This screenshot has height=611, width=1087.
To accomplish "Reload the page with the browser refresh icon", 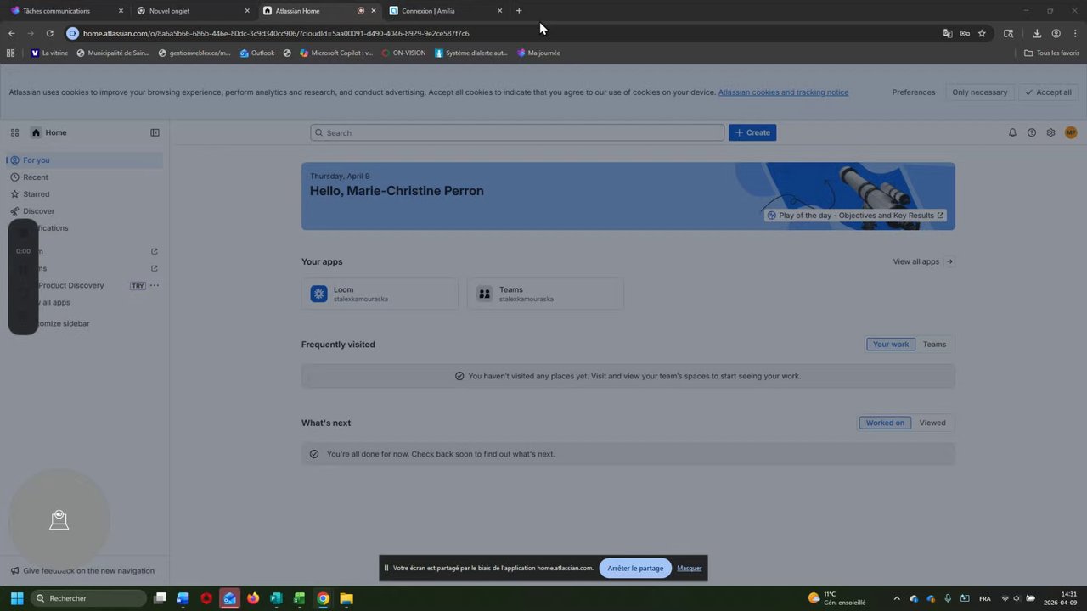I will [49, 33].
